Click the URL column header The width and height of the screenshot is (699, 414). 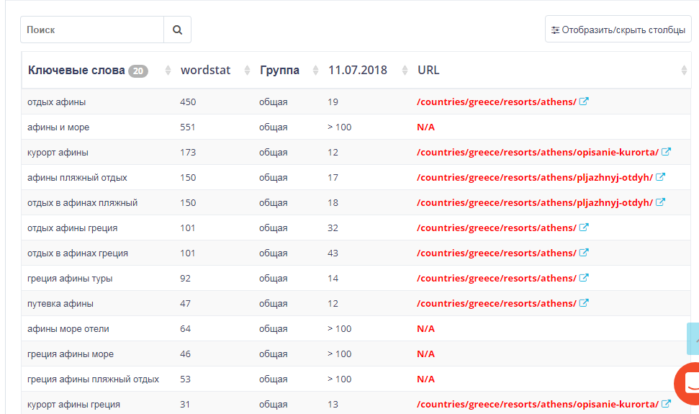tap(428, 71)
